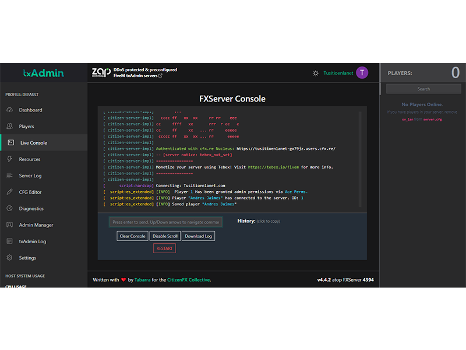Click the Disable Scroll button

tap(165, 236)
